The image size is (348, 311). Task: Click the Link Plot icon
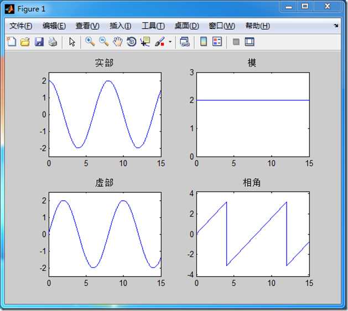(x=185, y=42)
